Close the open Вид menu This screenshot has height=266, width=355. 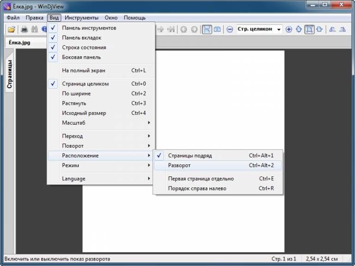55,18
